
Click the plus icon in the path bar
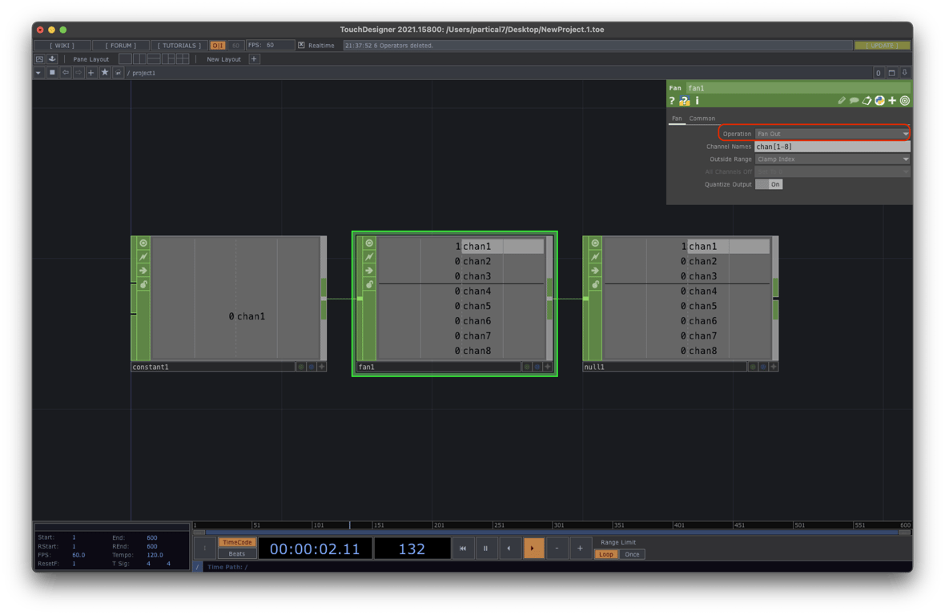coord(91,73)
